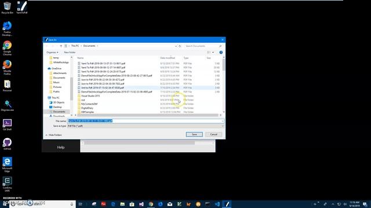Go up one folder level in Save As dialog

[61, 46]
